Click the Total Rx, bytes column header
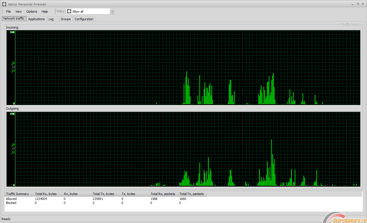Viewport: 367px width, 223px height. (46, 194)
